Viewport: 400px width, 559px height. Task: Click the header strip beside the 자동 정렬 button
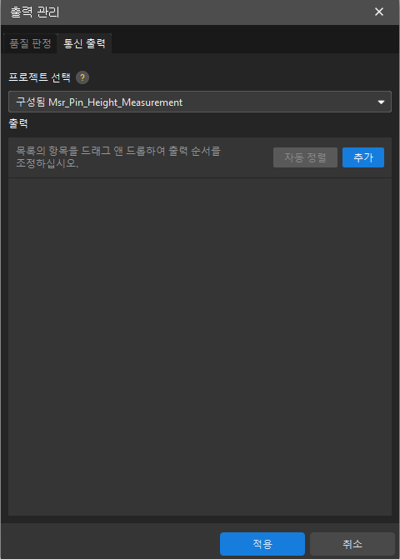246,157
